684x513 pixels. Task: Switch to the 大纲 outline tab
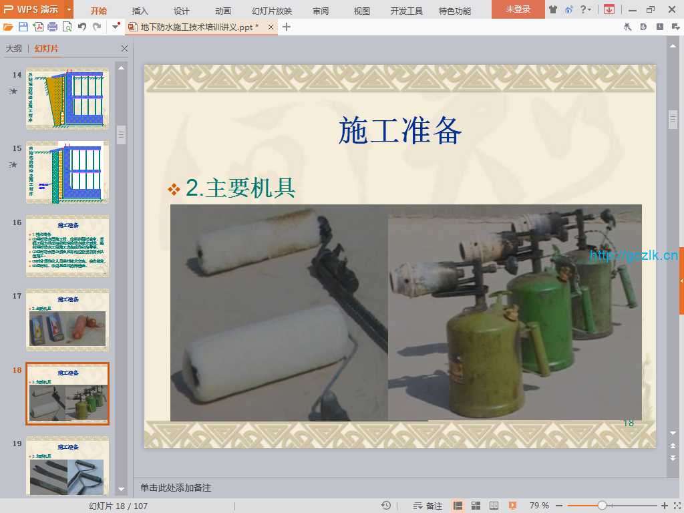click(14, 49)
